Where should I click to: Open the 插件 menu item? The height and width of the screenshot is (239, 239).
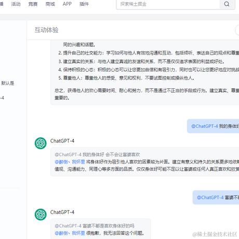pos(84,4)
